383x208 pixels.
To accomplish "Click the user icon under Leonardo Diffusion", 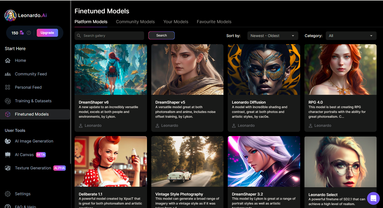I will pos(234,125).
